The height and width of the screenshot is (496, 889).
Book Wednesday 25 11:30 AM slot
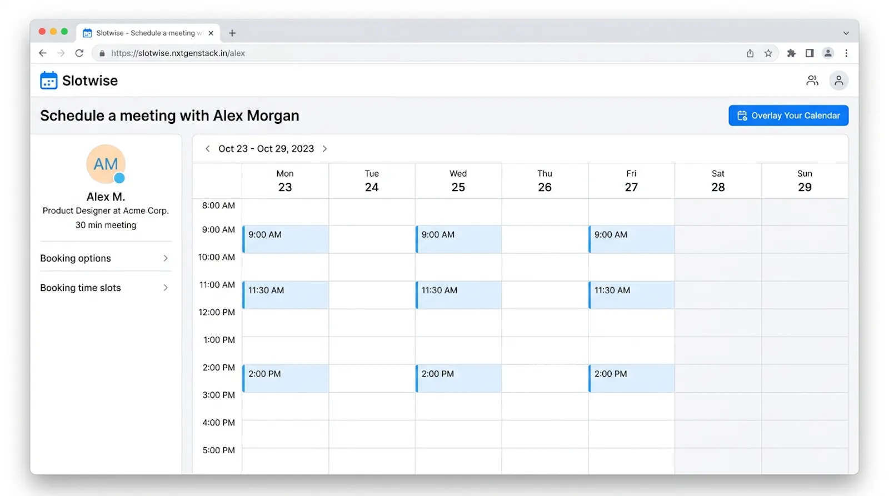[x=458, y=295]
